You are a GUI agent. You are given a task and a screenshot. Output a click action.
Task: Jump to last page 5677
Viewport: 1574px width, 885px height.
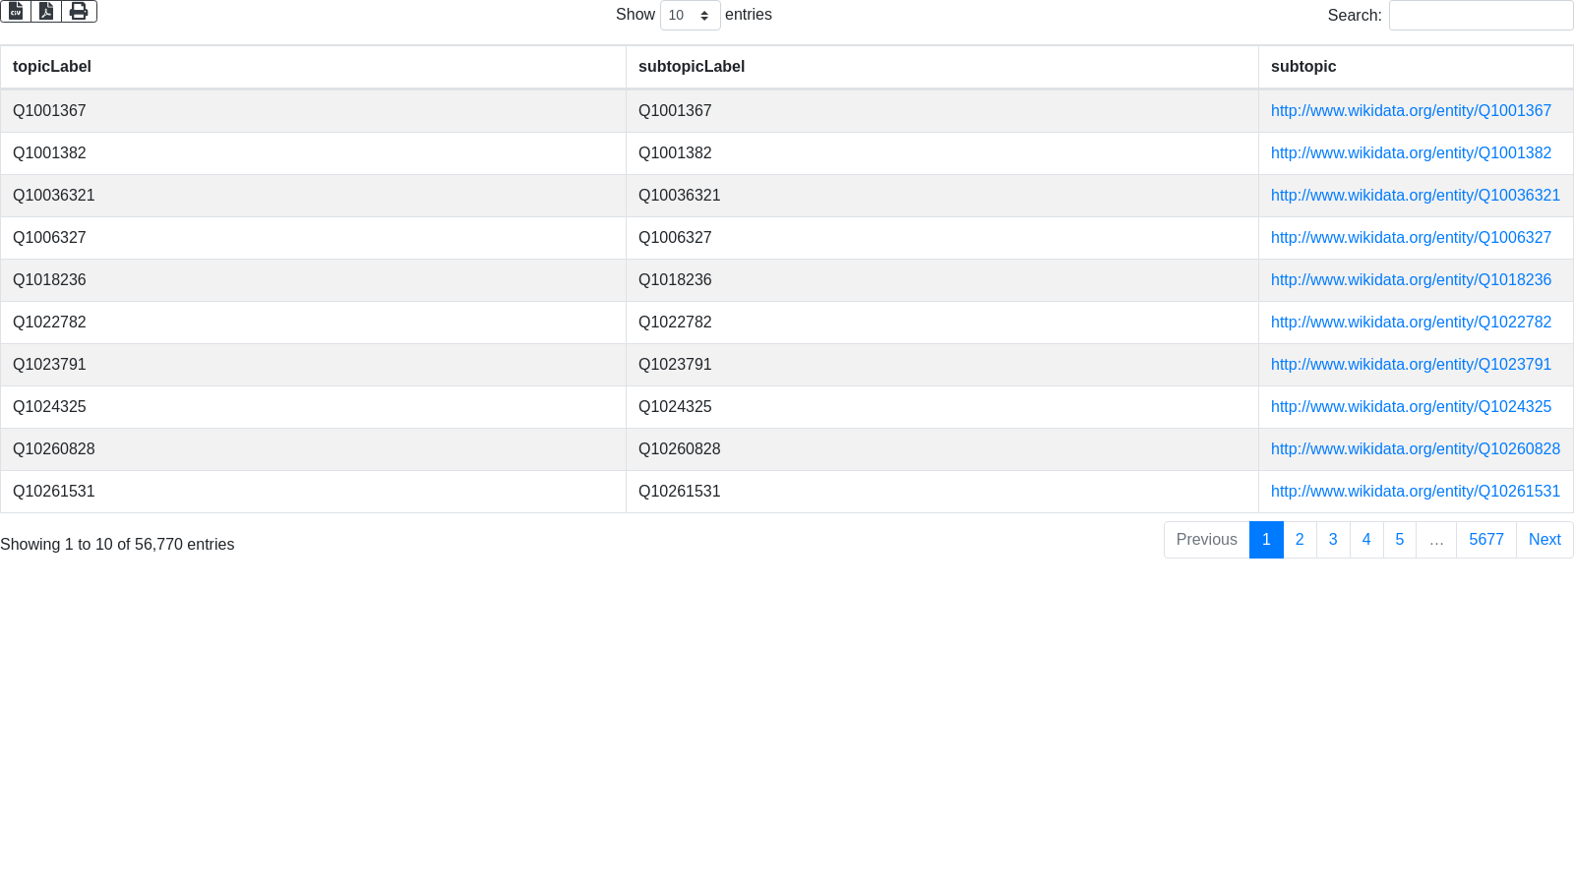pos(1485,540)
